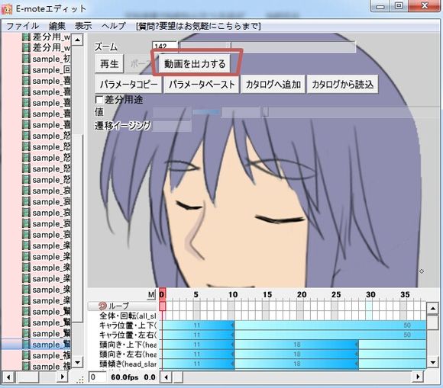
Task: Click item list scroll up arrow
Action: point(77,40)
